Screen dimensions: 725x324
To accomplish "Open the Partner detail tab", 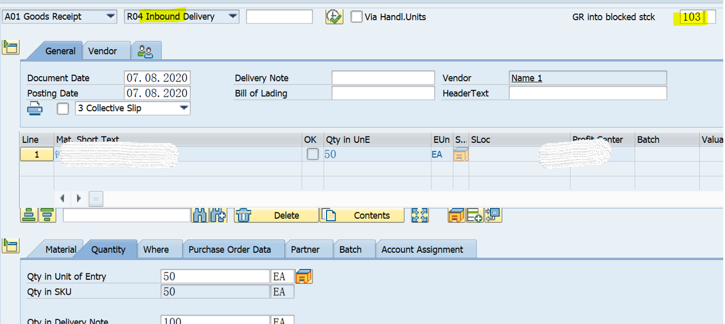I will pyautogui.click(x=305, y=249).
